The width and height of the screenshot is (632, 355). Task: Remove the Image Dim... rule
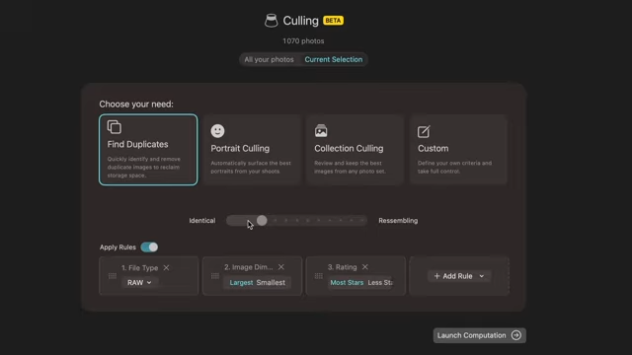pos(280,267)
